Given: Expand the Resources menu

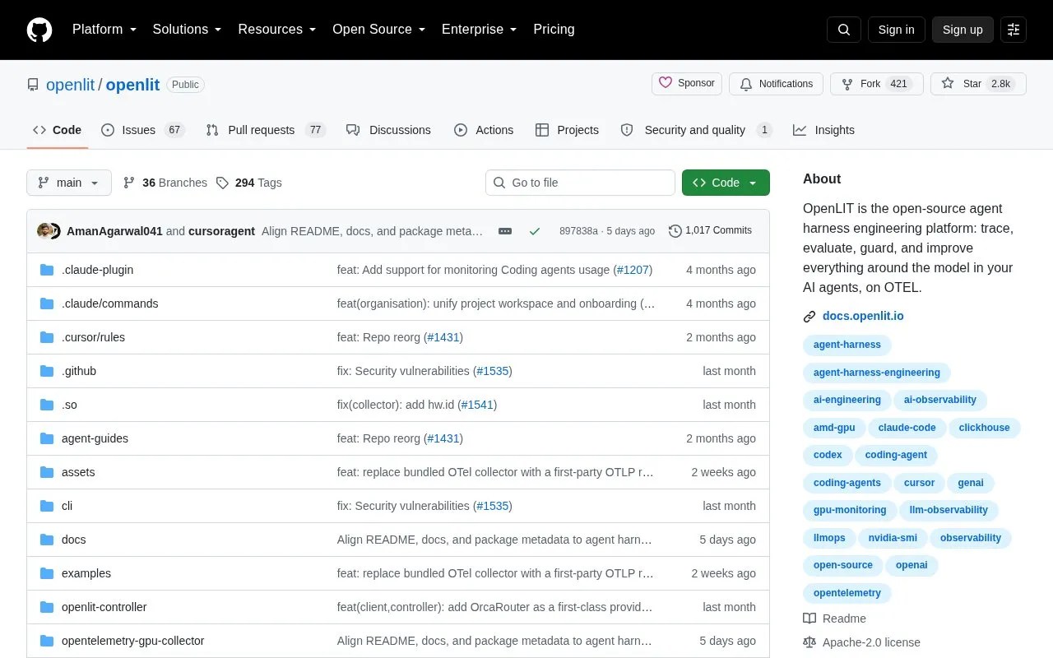Looking at the screenshot, I should [x=277, y=30].
